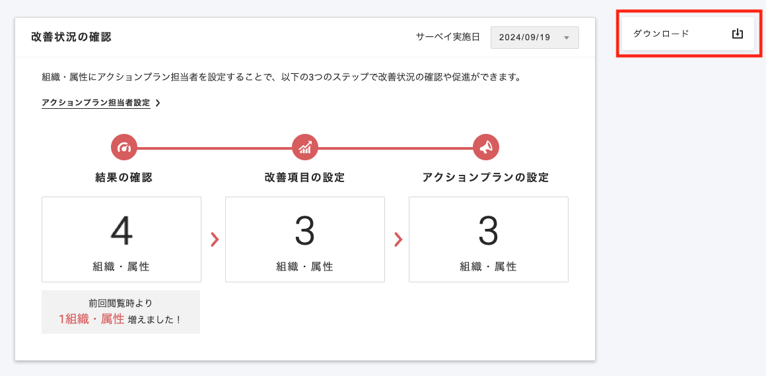Click the 前回閲覧時より increase notice box
This screenshot has height=376, width=766.
[121, 312]
